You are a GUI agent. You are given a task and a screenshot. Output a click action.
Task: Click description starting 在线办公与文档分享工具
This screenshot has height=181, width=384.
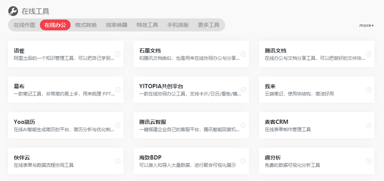[315, 58]
